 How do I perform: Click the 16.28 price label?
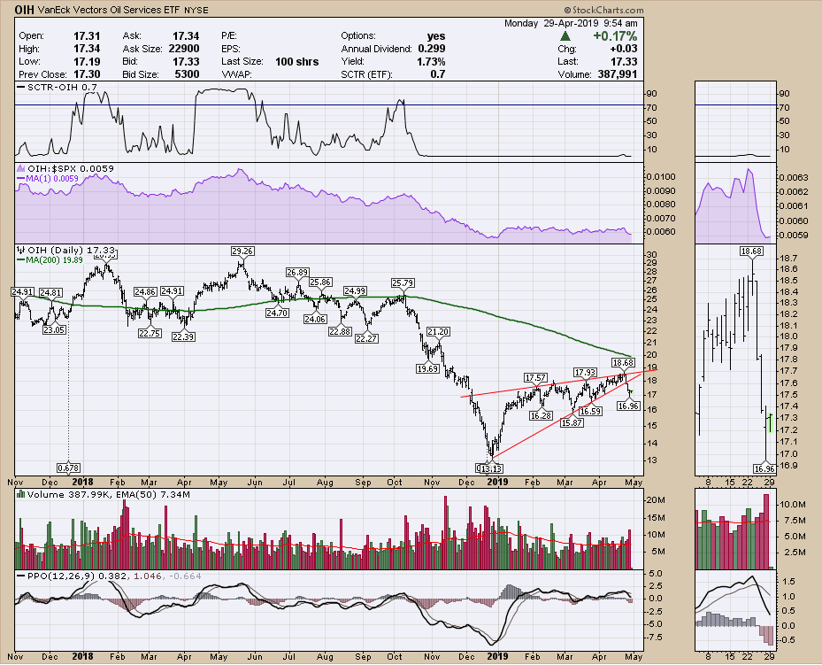541,416
